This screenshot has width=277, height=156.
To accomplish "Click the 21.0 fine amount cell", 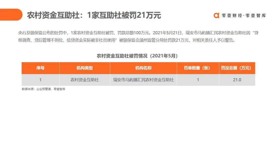I will pyautogui.click(x=237, y=80).
